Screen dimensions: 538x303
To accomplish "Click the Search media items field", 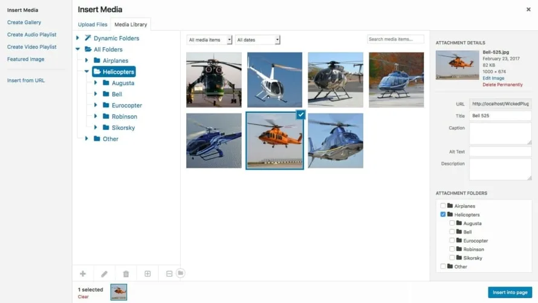I will [395, 39].
